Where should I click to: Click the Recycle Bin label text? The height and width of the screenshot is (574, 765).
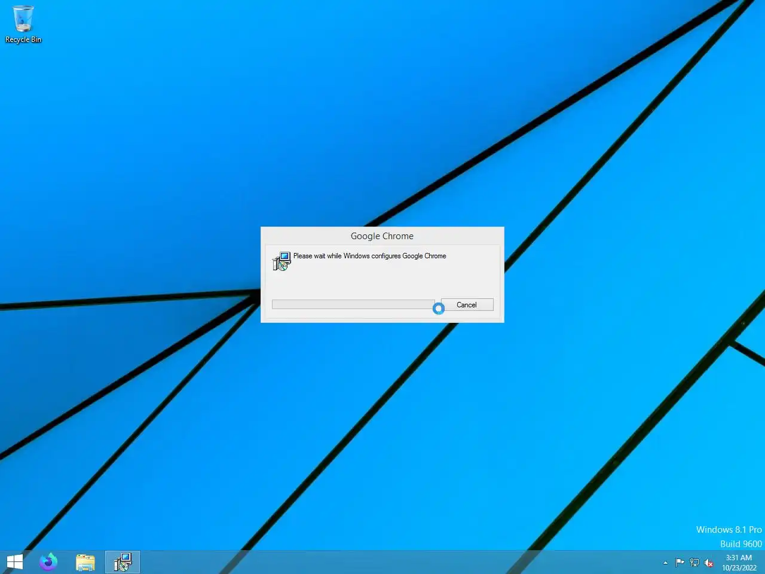tap(23, 39)
